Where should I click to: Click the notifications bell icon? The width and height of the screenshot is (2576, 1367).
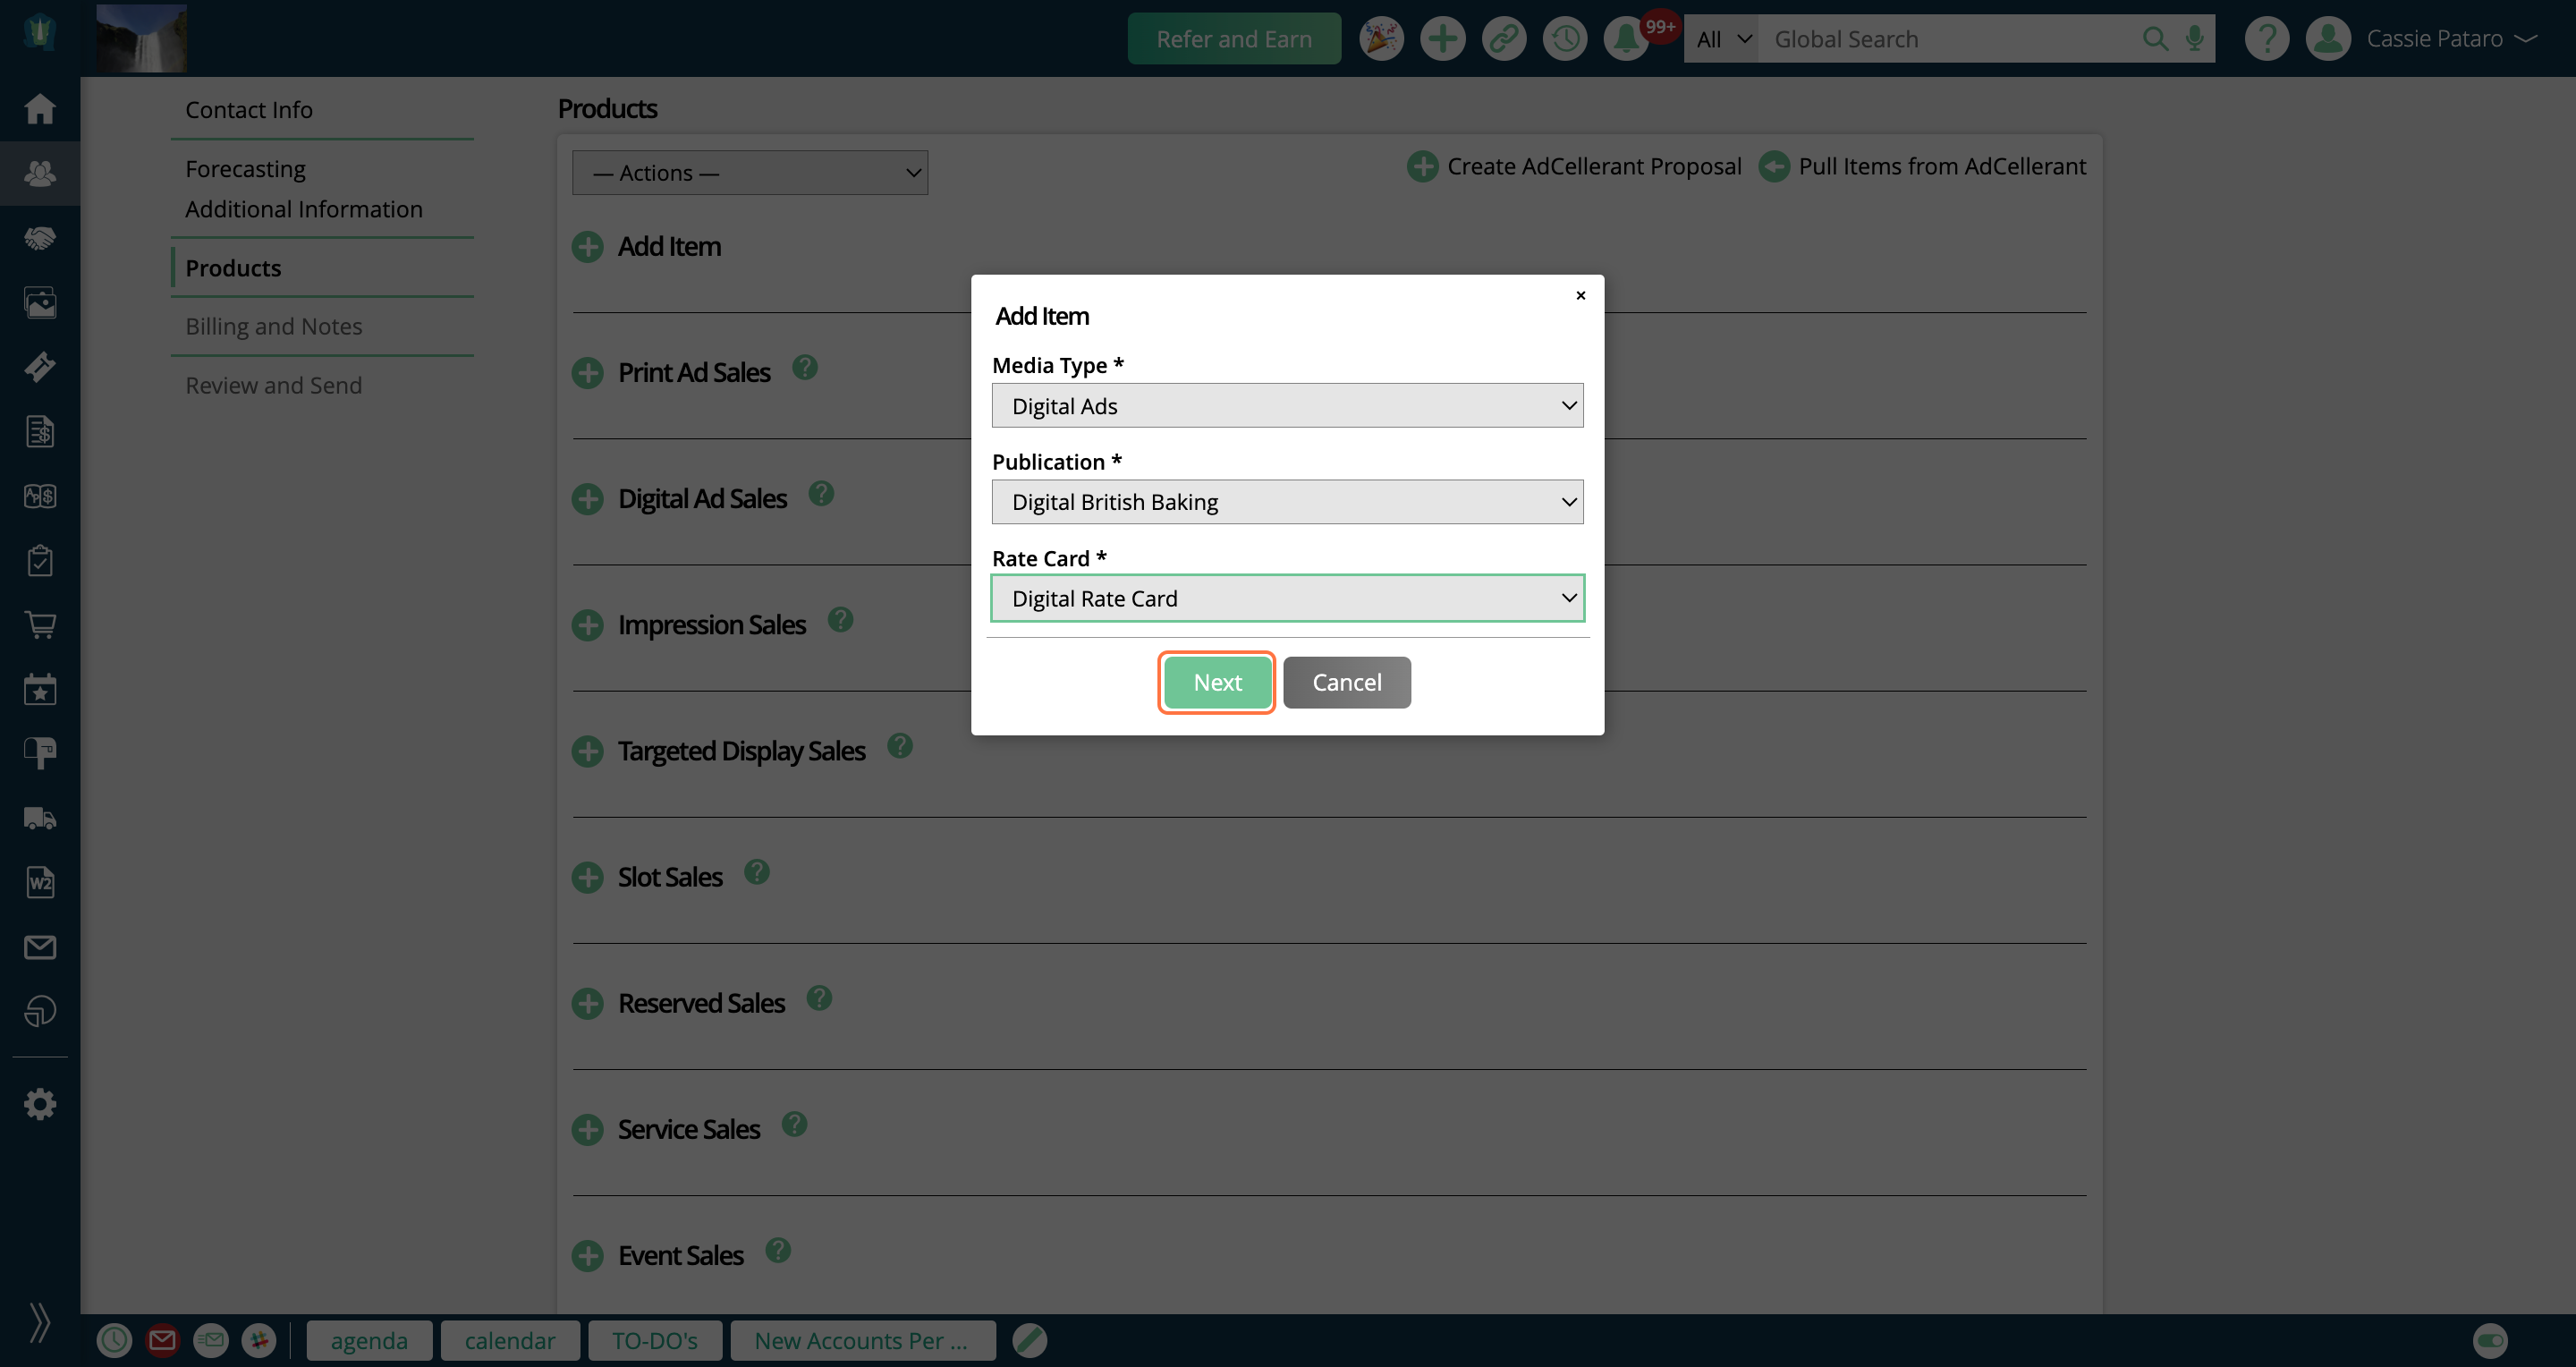click(1626, 39)
